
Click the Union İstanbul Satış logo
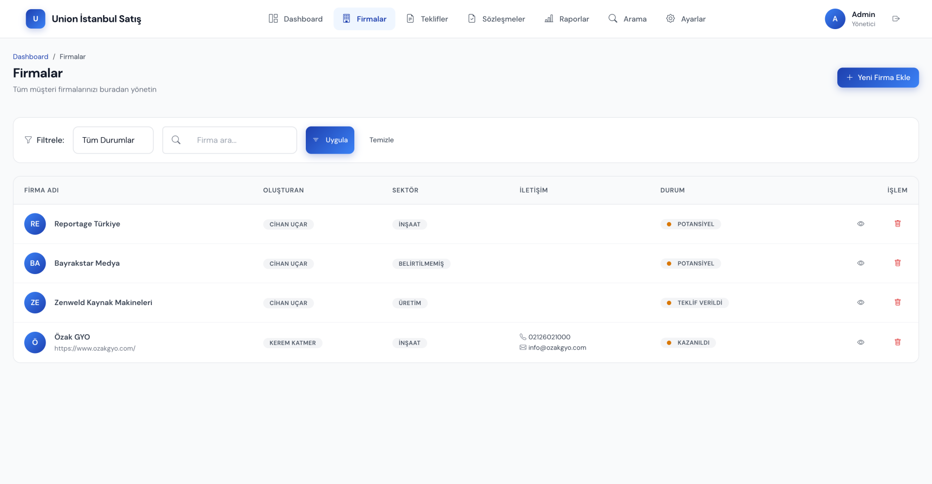point(35,19)
